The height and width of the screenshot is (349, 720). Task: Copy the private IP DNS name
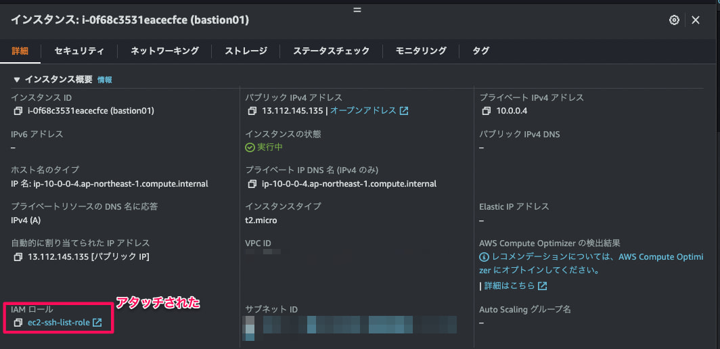pos(252,184)
